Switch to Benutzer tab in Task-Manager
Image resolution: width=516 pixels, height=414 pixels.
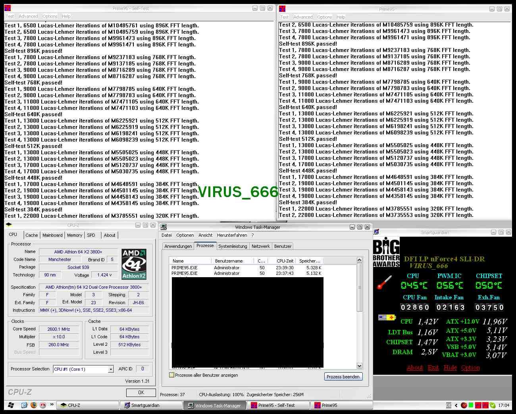coord(283,246)
